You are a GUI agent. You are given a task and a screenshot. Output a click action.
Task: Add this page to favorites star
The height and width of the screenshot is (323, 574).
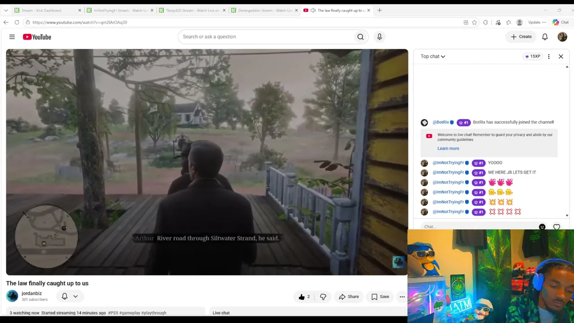tap(474, 22)
